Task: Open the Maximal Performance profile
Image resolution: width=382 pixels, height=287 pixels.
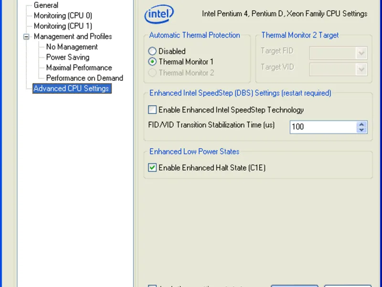Action: click(79, 67)
